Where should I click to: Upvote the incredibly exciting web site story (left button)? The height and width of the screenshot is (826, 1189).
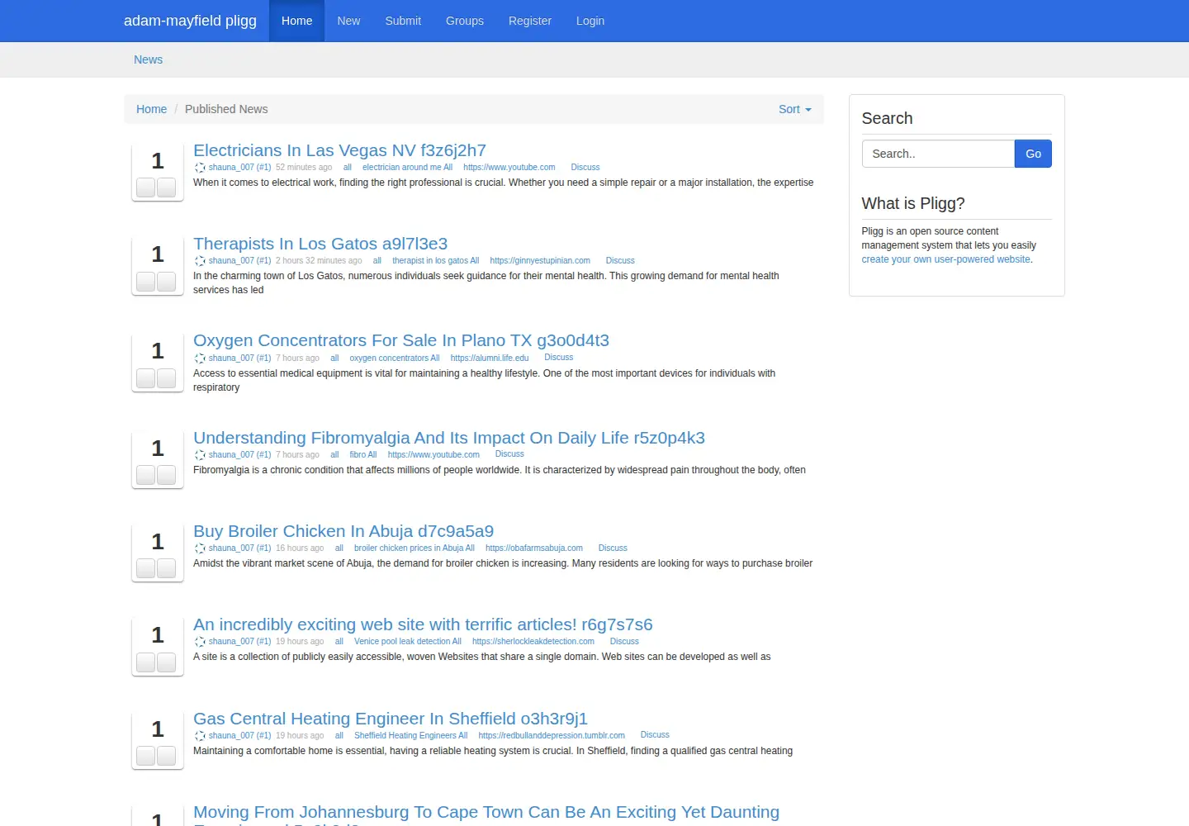tap(146, 662)
